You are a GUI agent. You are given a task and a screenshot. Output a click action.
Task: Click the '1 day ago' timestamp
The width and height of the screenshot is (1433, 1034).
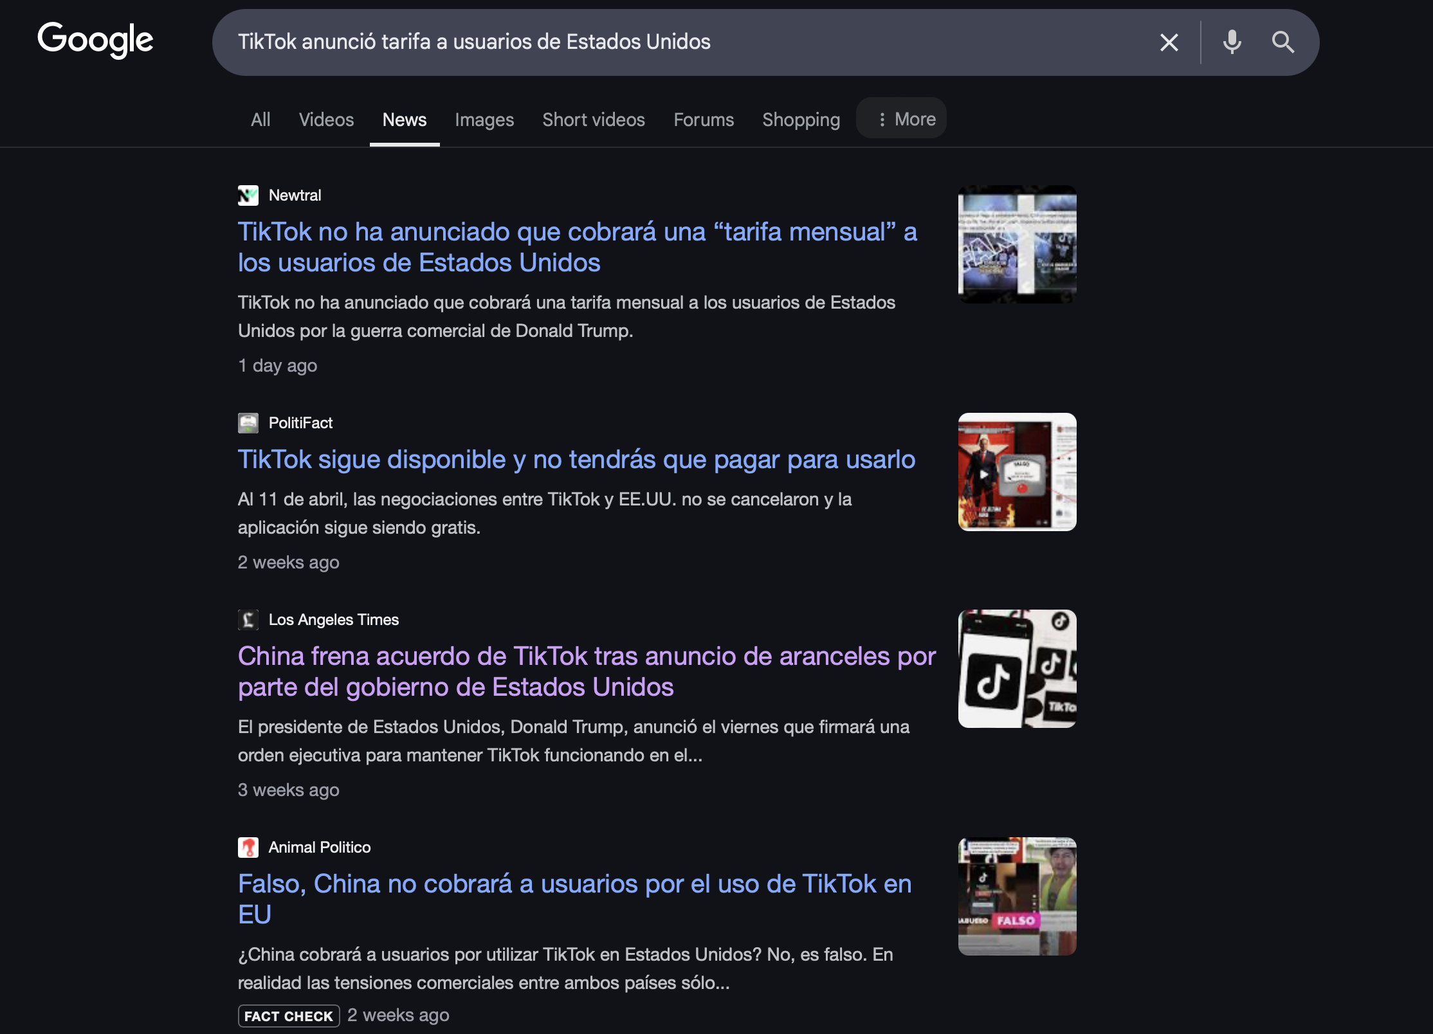[278, 366]
